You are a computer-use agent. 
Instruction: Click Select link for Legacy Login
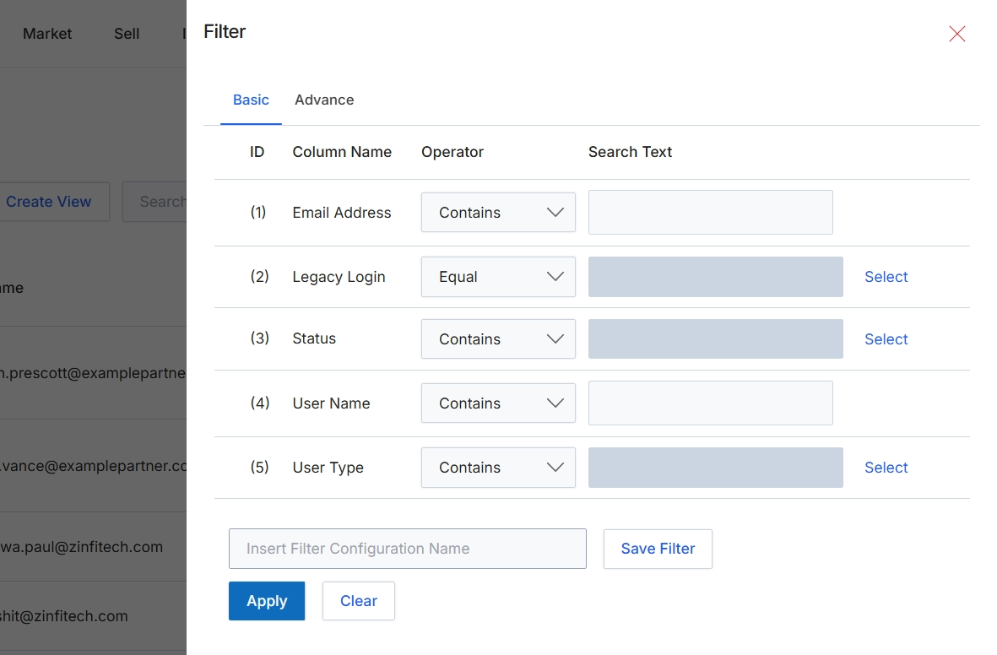(886, 277)
